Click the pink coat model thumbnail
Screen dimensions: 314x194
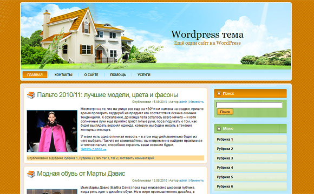click(52, 131)
